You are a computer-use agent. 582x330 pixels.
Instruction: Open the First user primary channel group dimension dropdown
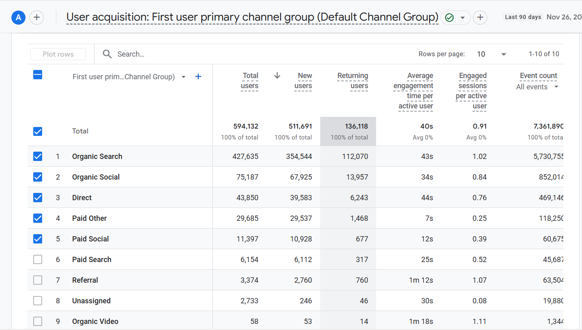183,76
